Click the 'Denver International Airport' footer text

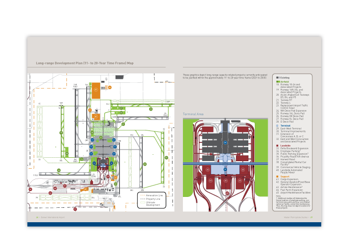[x=53, y=217]
